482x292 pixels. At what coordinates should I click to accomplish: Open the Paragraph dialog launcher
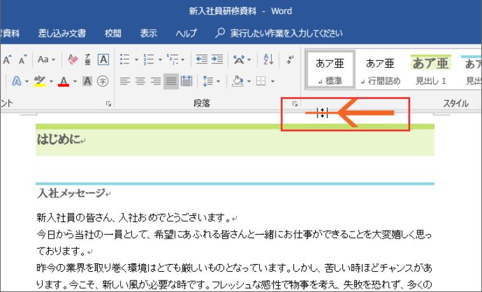295,104
